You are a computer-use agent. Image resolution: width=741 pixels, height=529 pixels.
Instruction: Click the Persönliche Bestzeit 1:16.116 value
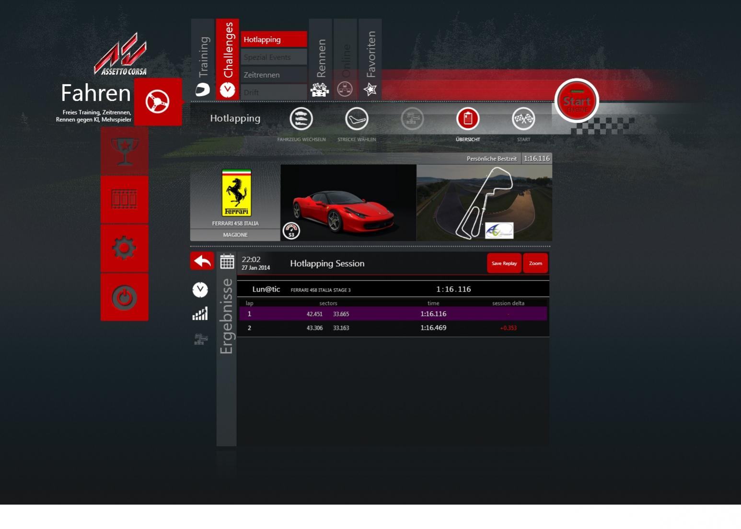(x=537, y=158)
